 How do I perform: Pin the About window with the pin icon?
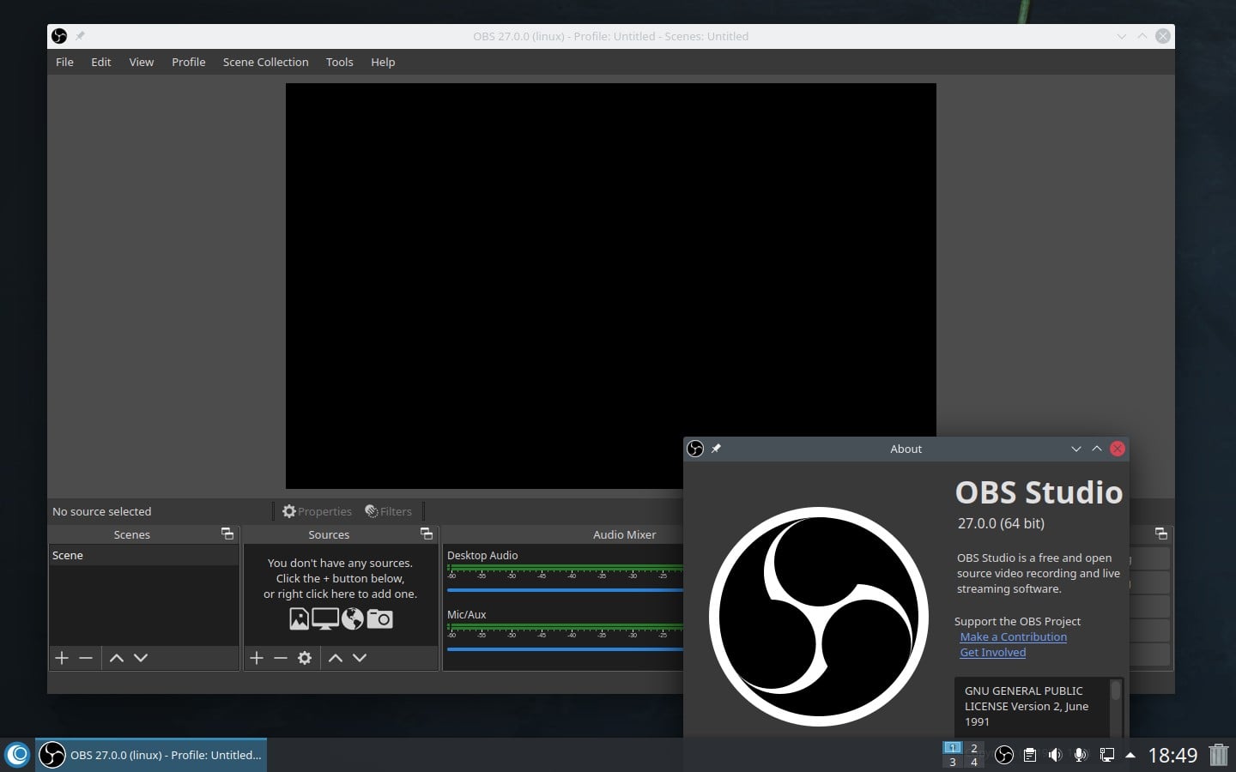click(716, 448)
